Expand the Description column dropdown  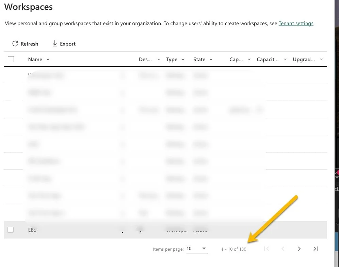[158, 59]
